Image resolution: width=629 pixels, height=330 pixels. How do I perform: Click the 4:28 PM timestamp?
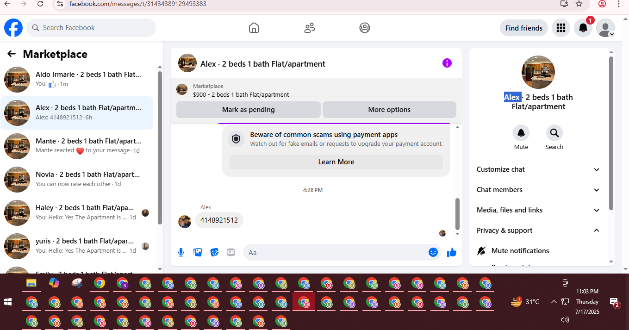click(313, 190)
